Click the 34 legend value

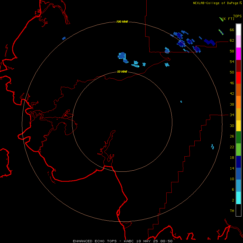click(232, 115)
